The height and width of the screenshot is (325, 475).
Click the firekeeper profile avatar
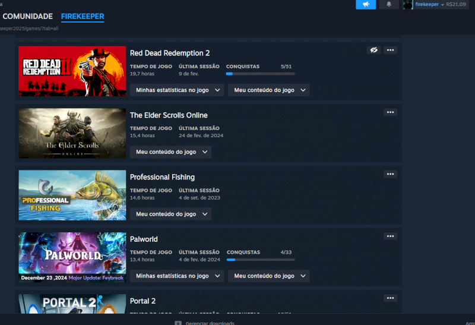point(408,5)
